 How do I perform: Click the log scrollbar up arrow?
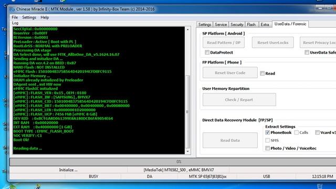point(188,29)
